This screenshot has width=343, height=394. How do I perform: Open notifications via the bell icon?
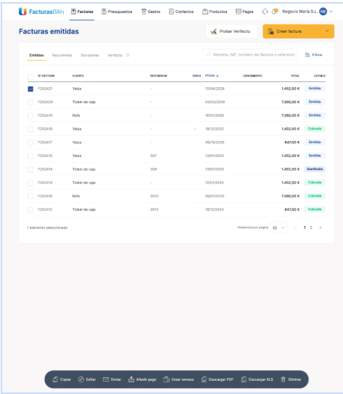275,12
